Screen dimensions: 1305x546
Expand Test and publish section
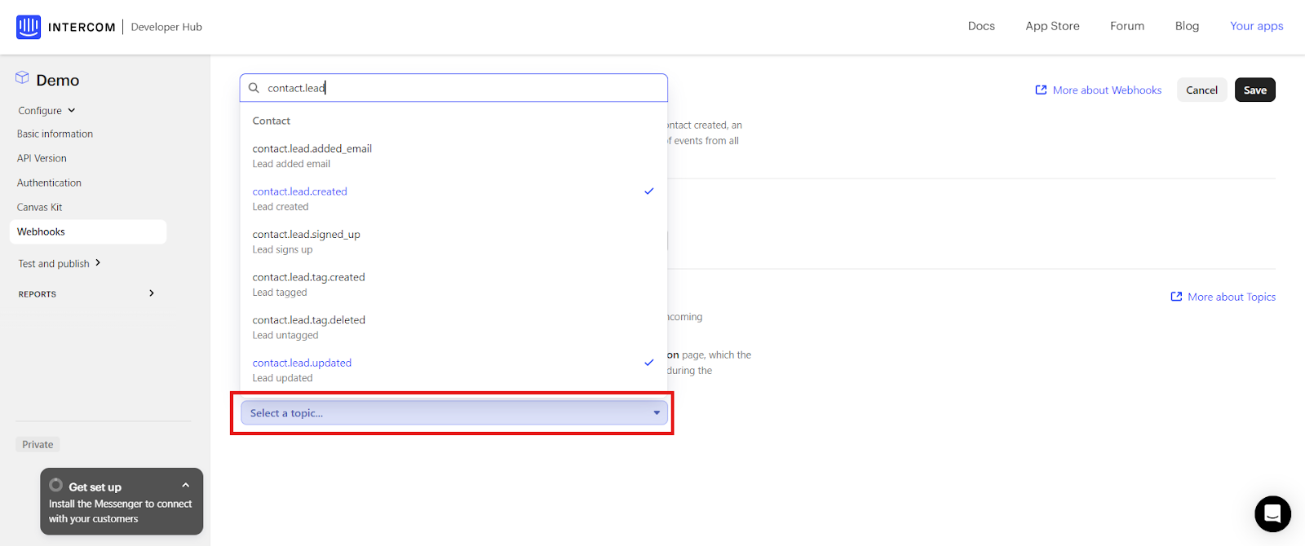(x=60, y=263)
